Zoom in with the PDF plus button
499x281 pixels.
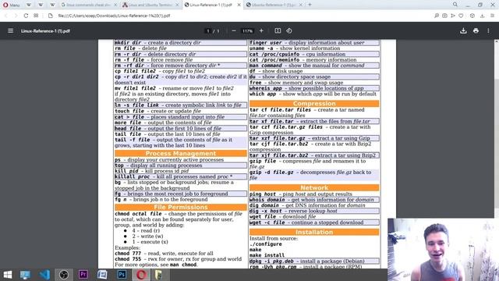coord(261,31)
